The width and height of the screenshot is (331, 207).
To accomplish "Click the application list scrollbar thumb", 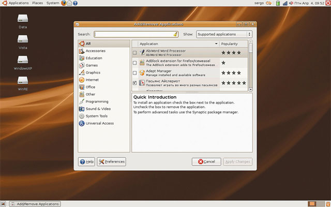I will click(251, 48).
